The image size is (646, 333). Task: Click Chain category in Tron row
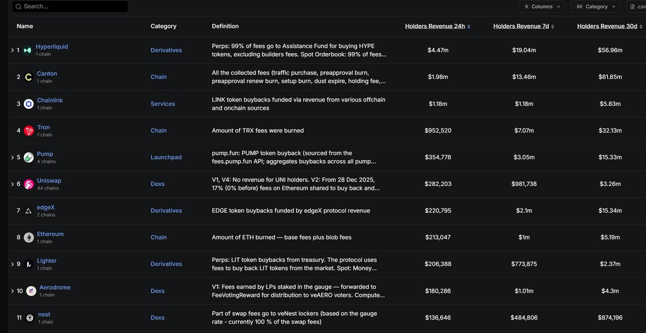pyautogui.click(x=159, y=131)
